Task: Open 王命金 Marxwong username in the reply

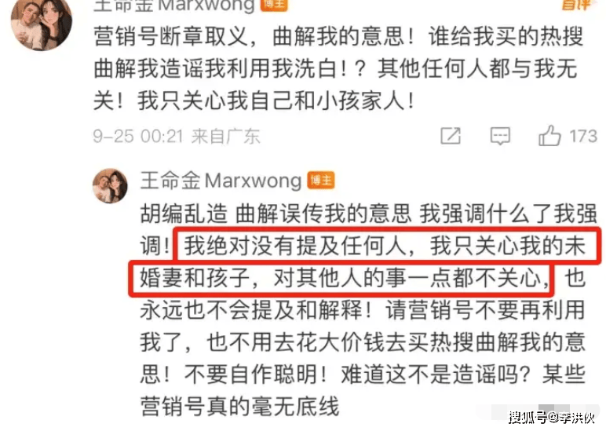Action: tap(221, 181)
